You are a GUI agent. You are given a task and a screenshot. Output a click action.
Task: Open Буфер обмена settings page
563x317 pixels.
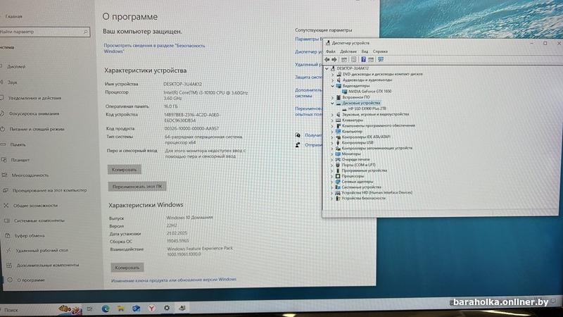(x=30, y=236)
